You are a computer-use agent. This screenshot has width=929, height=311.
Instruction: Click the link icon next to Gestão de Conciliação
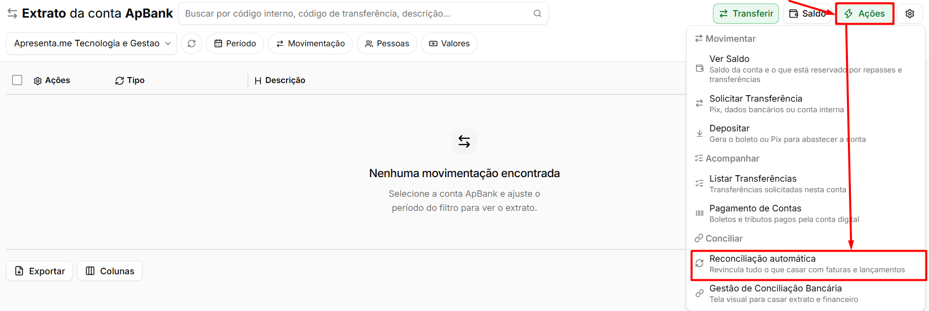coord(699,293)
